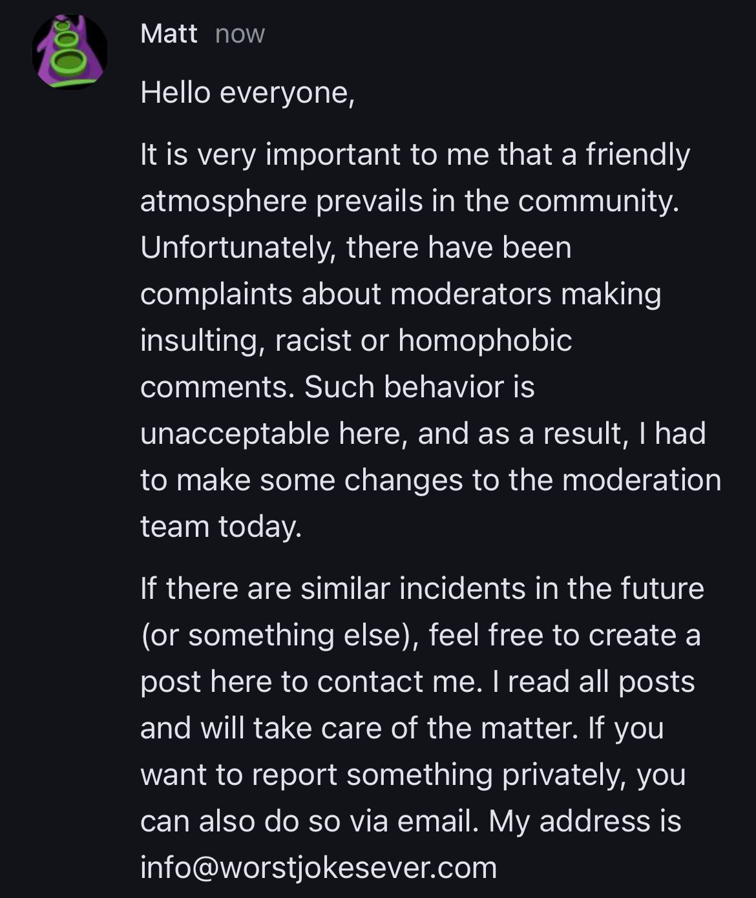Click the word "Unfortunately," in the message
The width and height of the screenshot is (756, 898).
[x=238, y=247]
